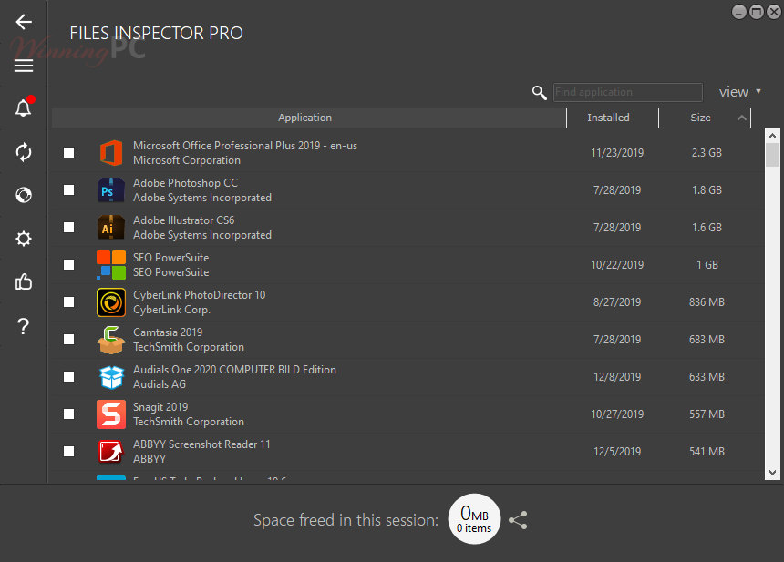Click the 0 MB space freed circle

click(x=474, y=519)
